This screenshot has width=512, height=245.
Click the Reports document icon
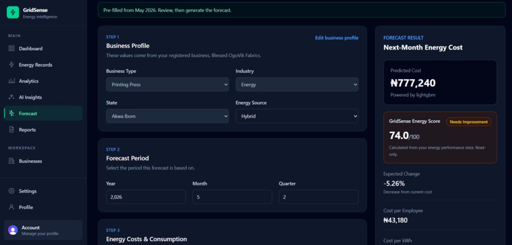tap(11, 130)
